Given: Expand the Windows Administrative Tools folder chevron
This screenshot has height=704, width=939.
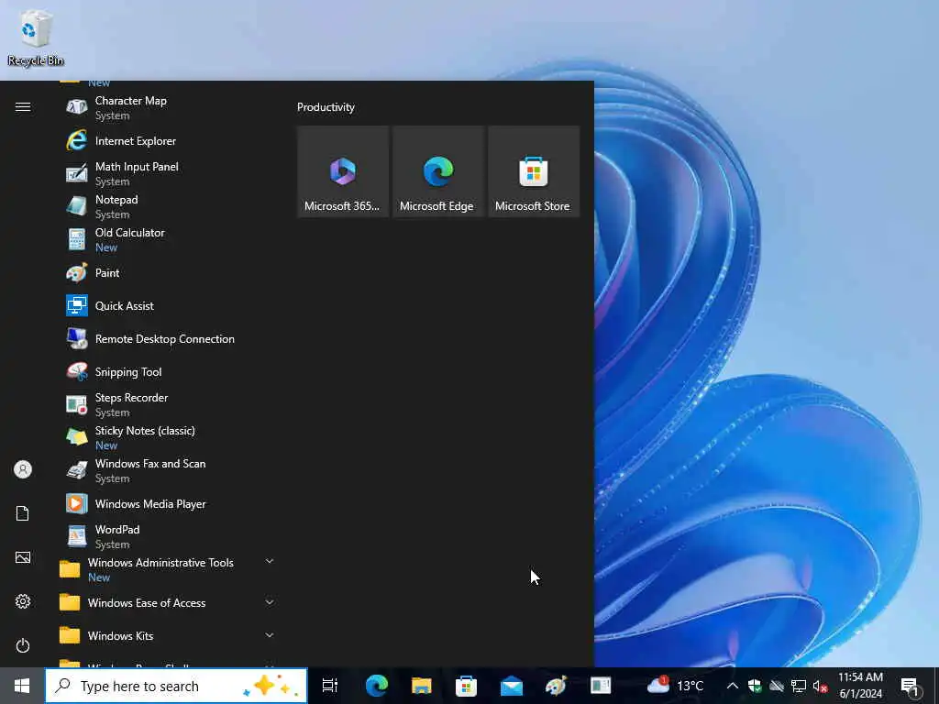Looking at the screenshot, I should pos(270,561).
